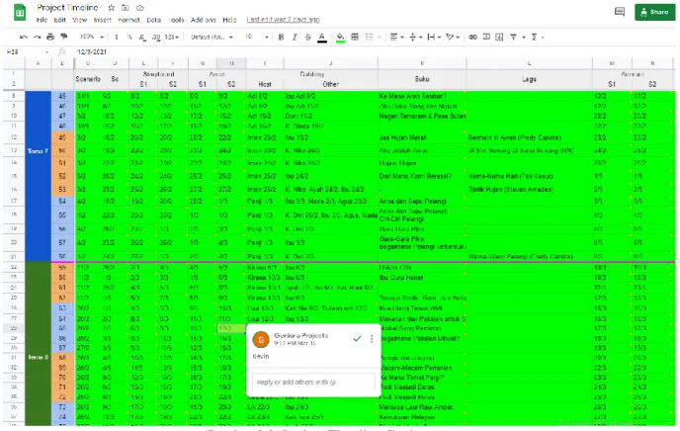Insert a chart
Screen dimensions: 680x431
(499, 38)
